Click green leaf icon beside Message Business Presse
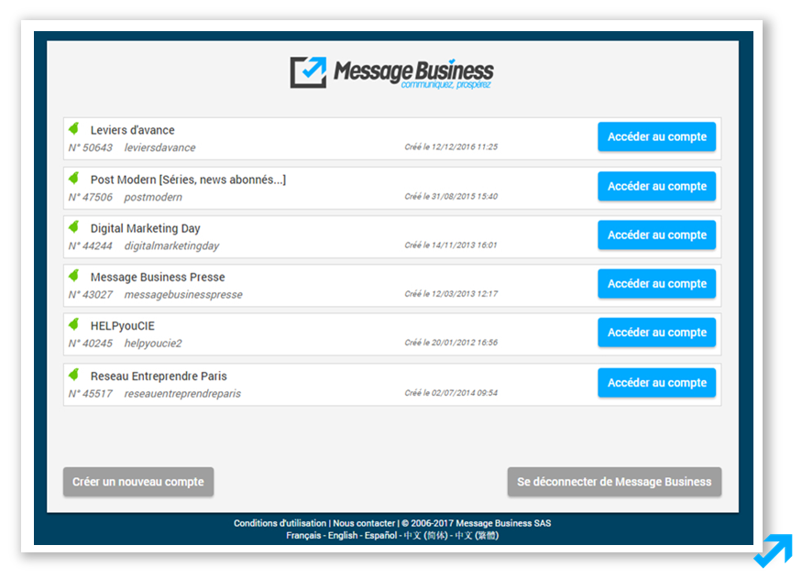 tap(74, 276)
